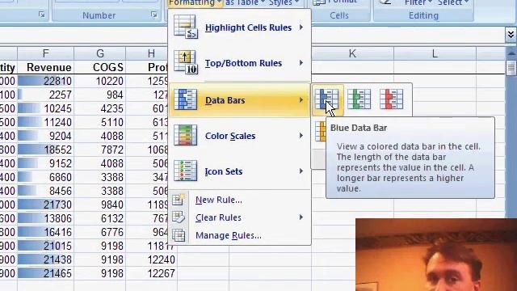Screen dimensions: 517x291
Task: Select Revenue cell 10245
Action: [x=45, y=108]
